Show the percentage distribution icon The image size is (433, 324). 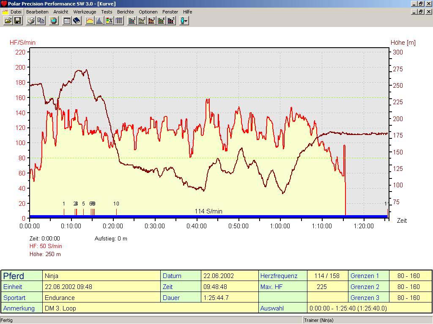tap(109, 21)
